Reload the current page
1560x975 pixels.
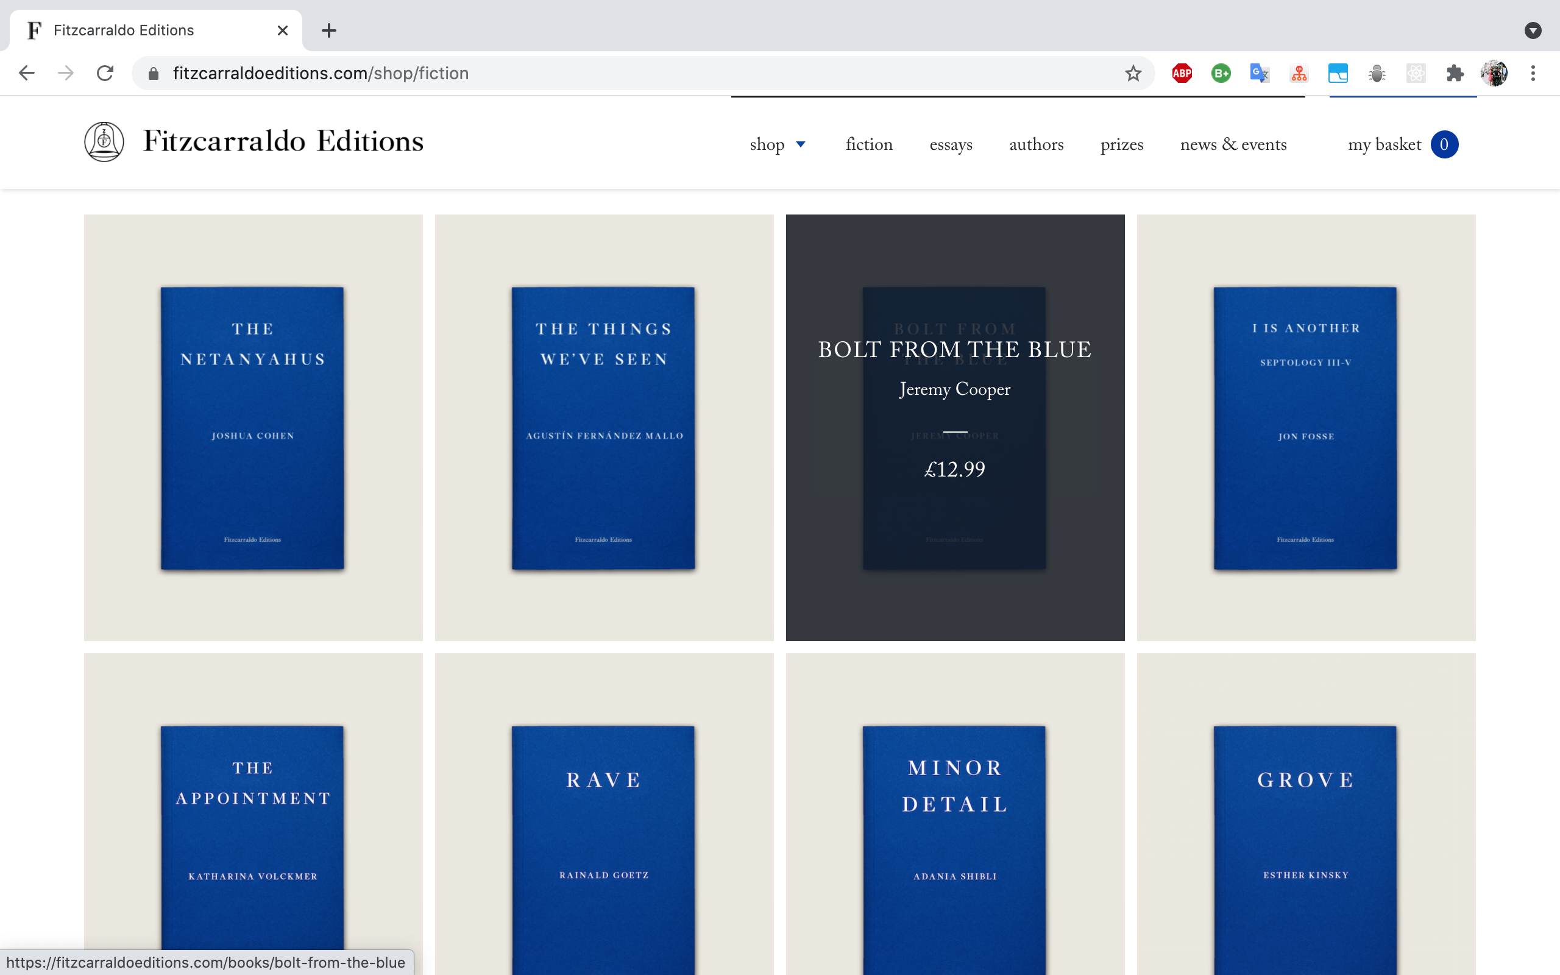point(105,73)
